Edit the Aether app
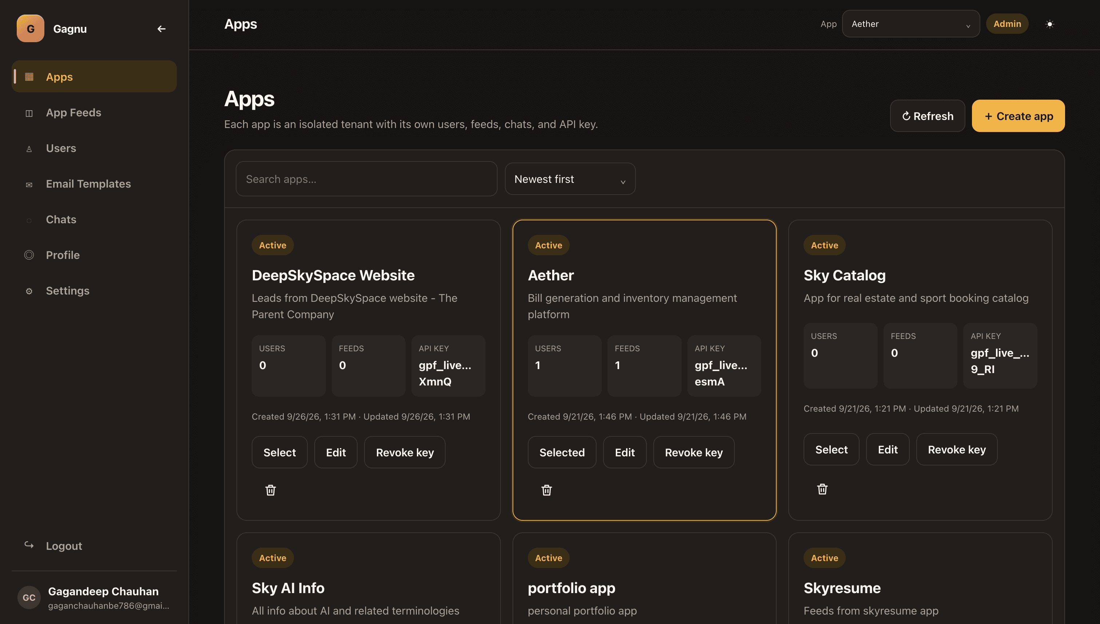Screen dimensions: 1100x624 (625, 453)
